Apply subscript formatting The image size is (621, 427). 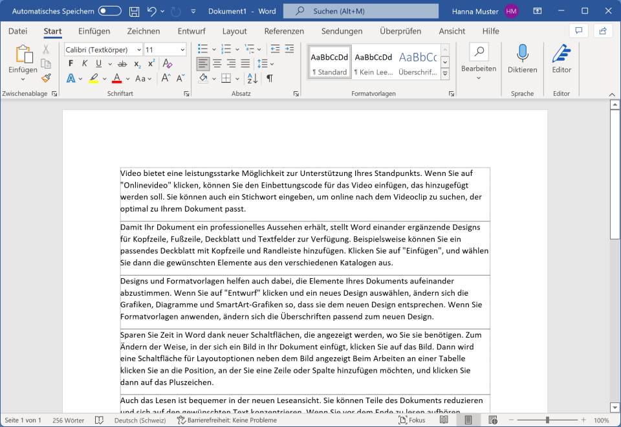coord(137,64)
